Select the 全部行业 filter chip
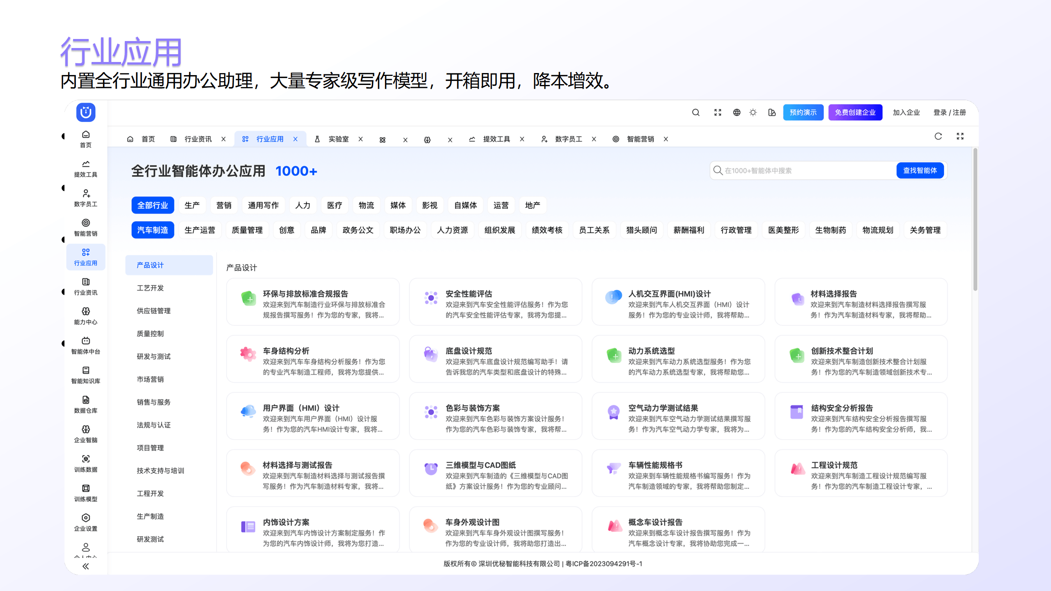This screenshot has width=1051, height=591. pos(153,205)
